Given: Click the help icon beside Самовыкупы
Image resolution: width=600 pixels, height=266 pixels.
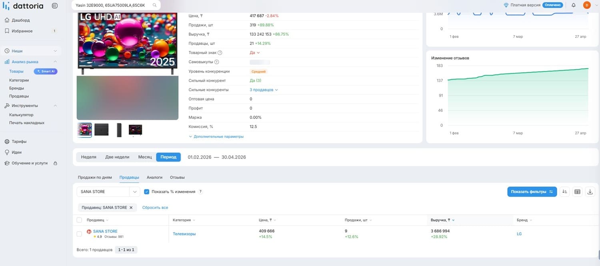Looking at the screenshot, I should pos(217,62).
